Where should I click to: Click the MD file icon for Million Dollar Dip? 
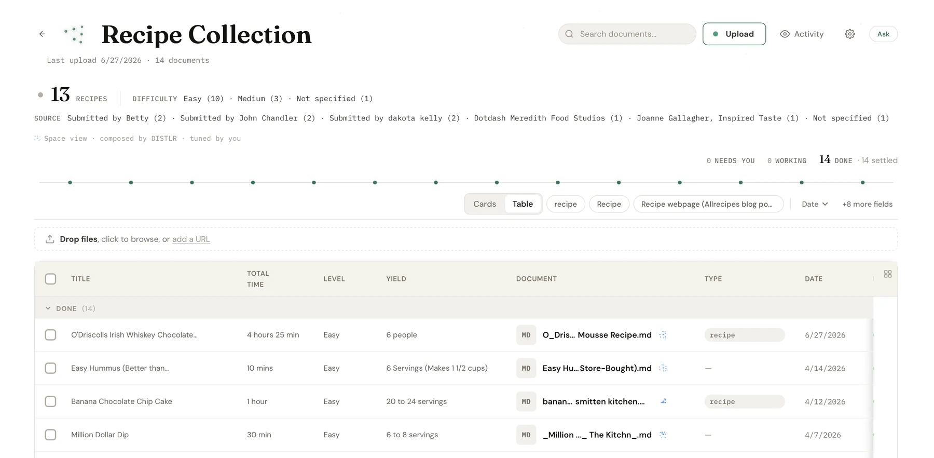tap(526, 435)
